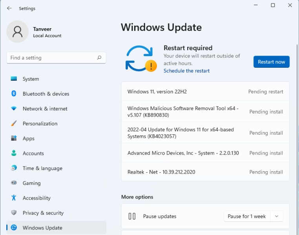The image size is (299, 235).
Task: Open Gaming settings
Action: pos(56,183)
